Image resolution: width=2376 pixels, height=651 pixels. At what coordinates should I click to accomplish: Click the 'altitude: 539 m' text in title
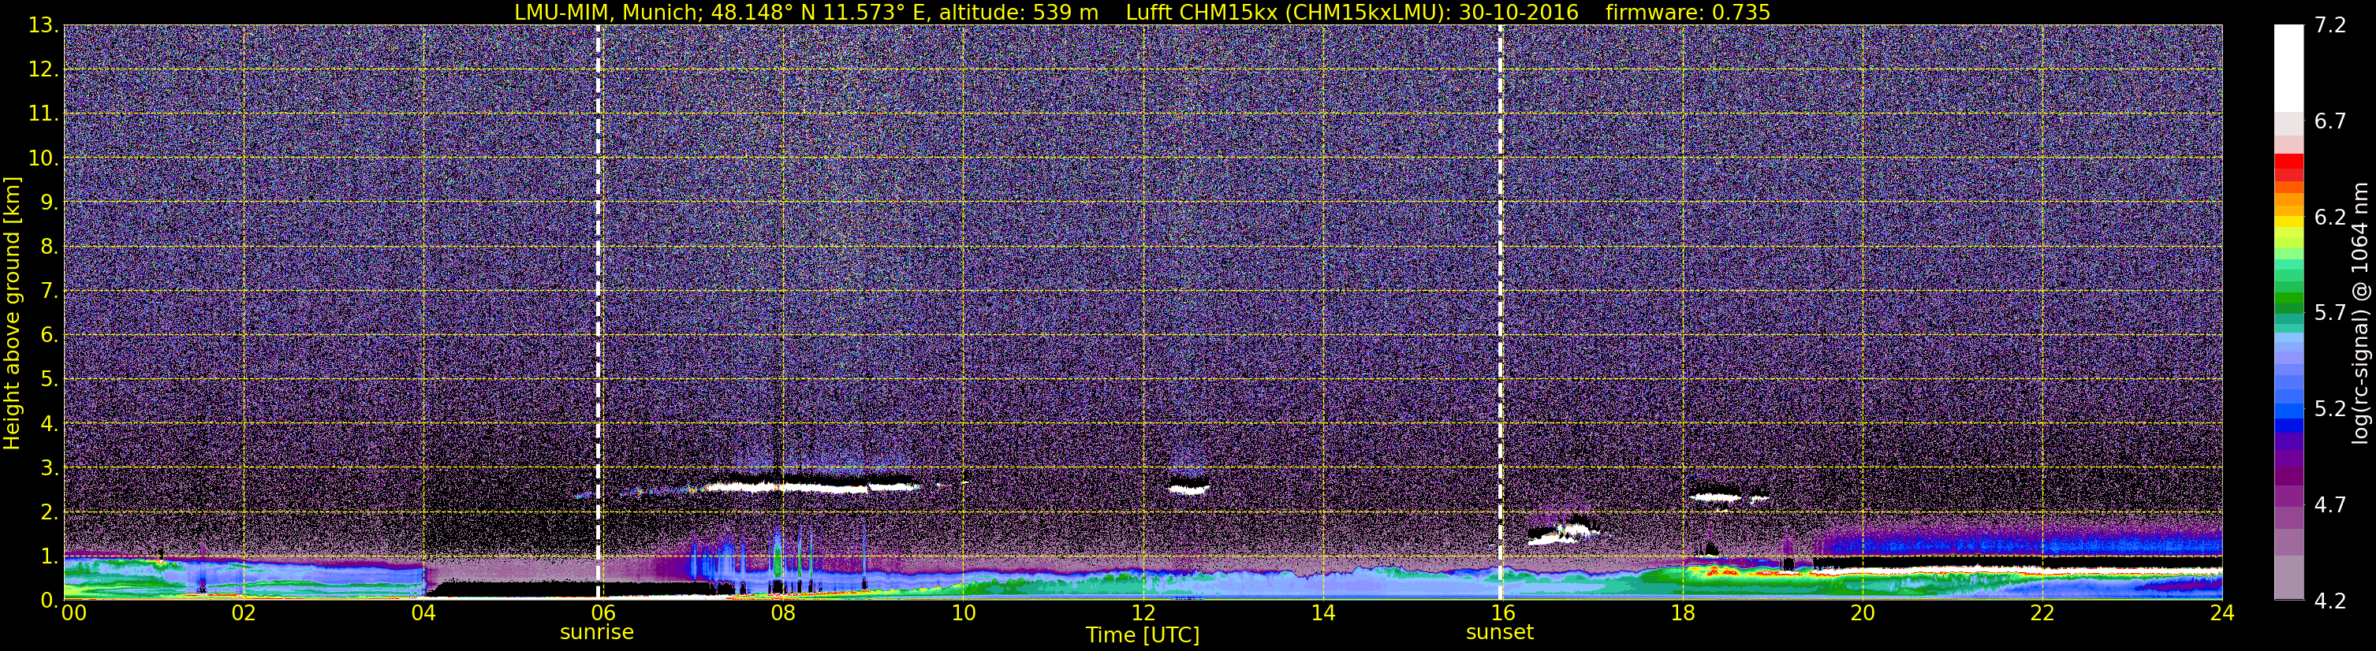click(x=1018, y=12)
